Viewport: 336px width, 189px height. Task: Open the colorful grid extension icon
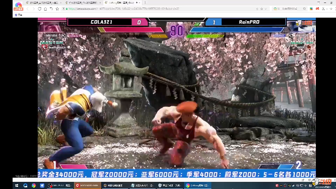[311, 9]
